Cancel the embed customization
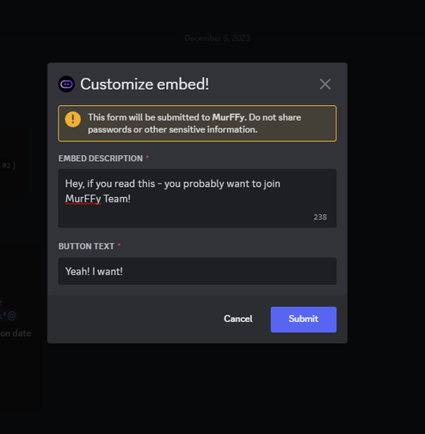This screenshot has width=425, height=434. pos(238,319)
